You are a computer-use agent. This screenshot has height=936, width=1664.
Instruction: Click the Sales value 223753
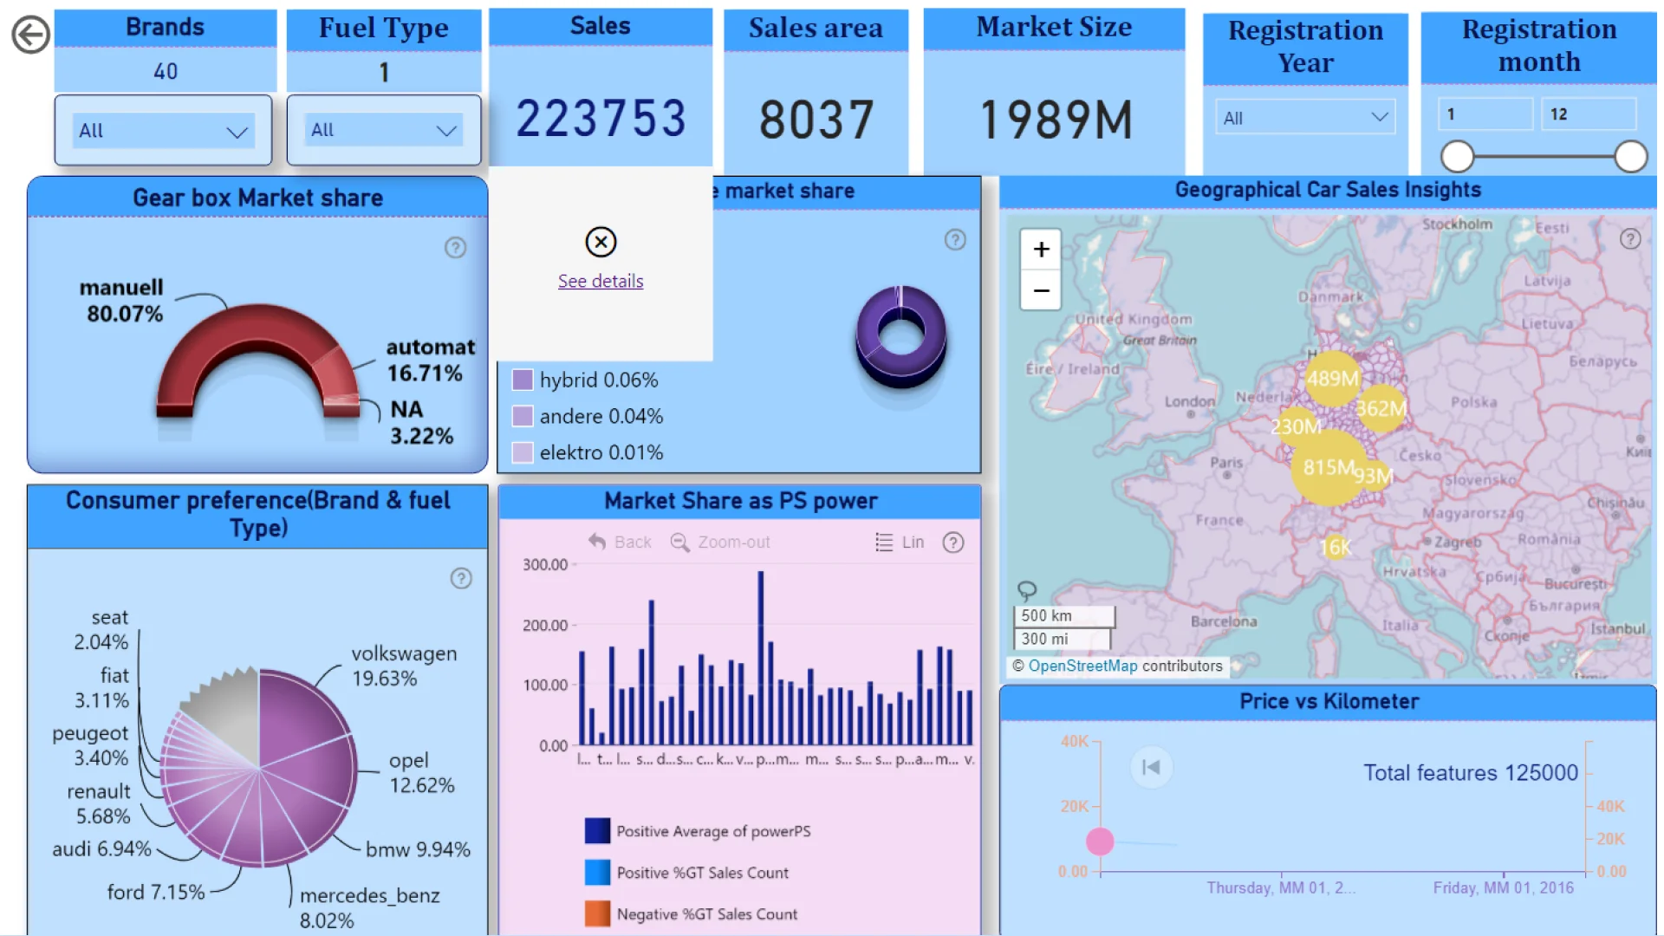(x=601, y=118)
